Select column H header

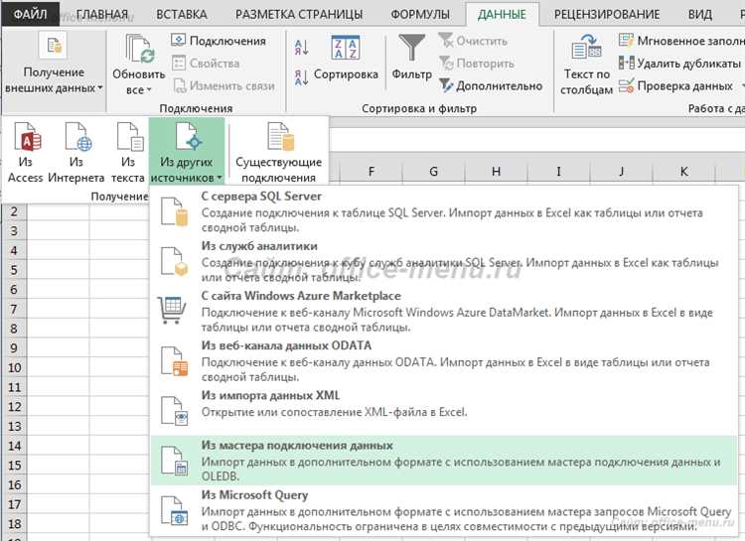click(x=496, y=172)
